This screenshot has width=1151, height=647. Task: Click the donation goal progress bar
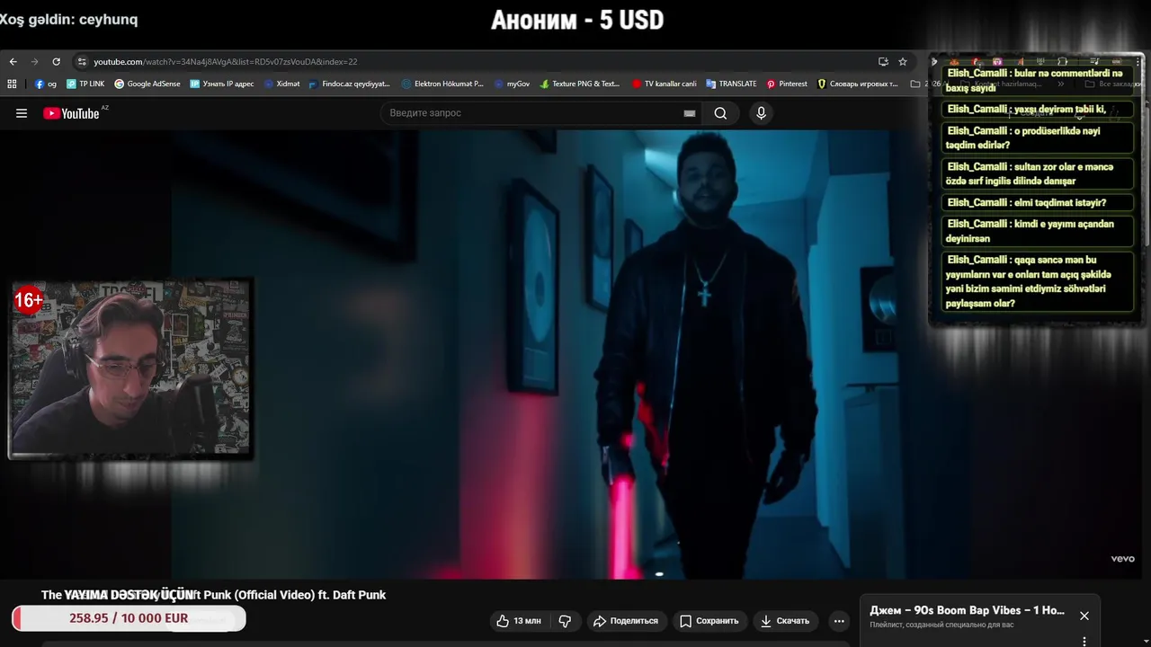coord(129,618)
